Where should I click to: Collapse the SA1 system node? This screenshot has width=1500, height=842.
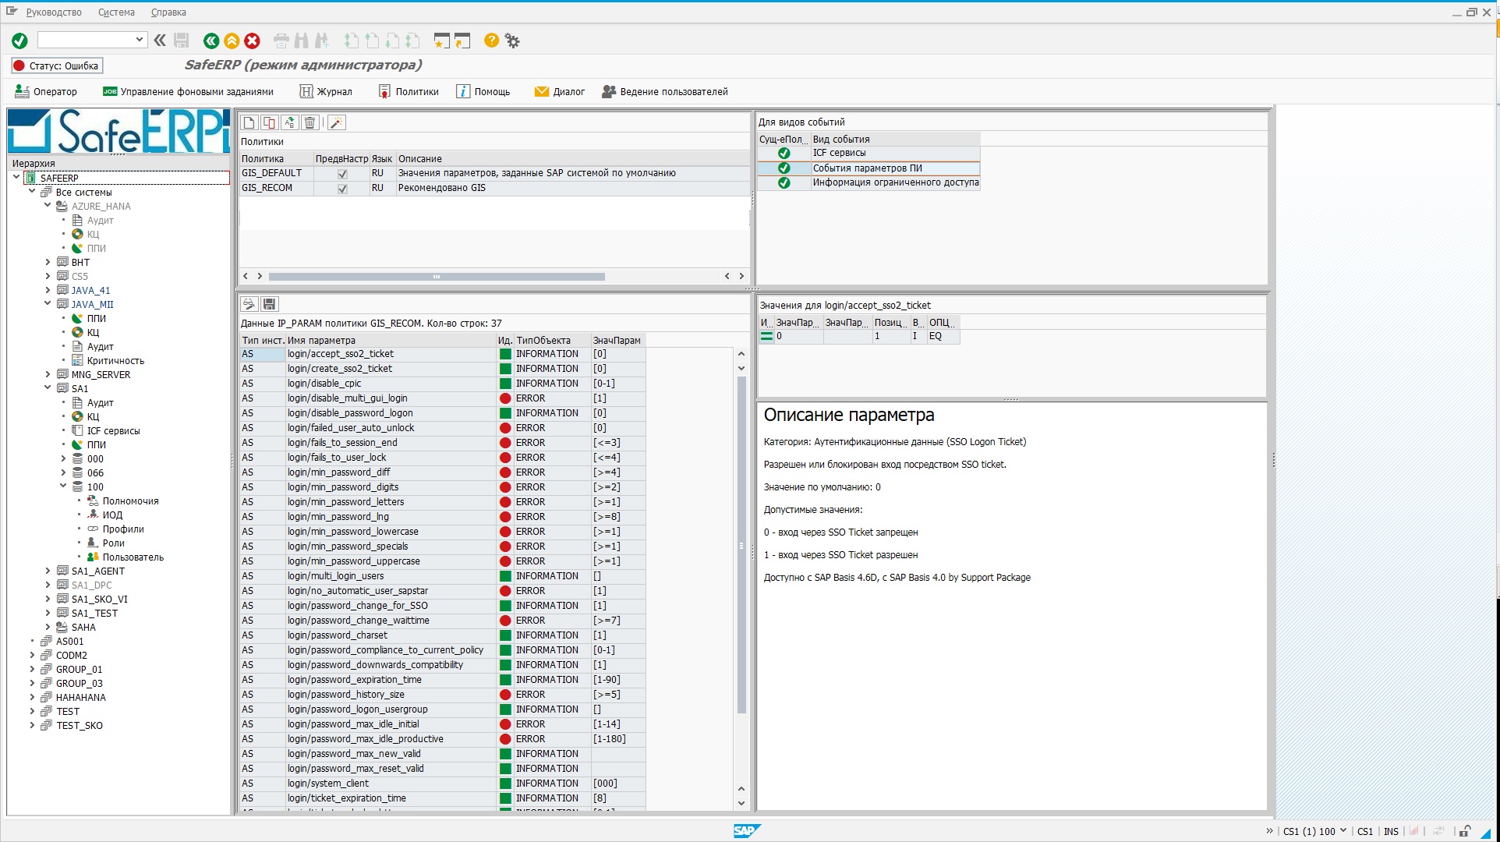[x=48, y=389]
